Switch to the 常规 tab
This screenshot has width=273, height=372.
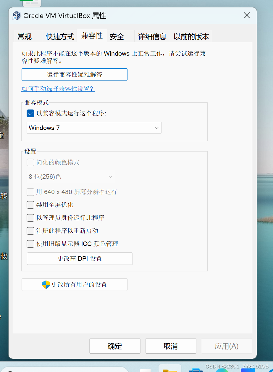click(x=28, y=36)
